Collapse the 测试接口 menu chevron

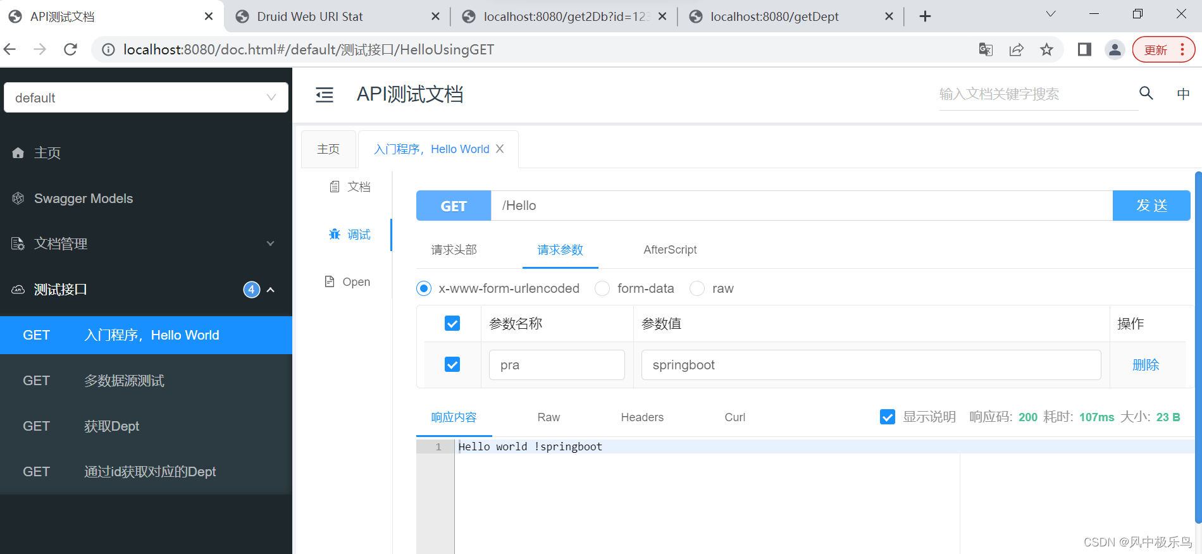[x=271, y=290]
